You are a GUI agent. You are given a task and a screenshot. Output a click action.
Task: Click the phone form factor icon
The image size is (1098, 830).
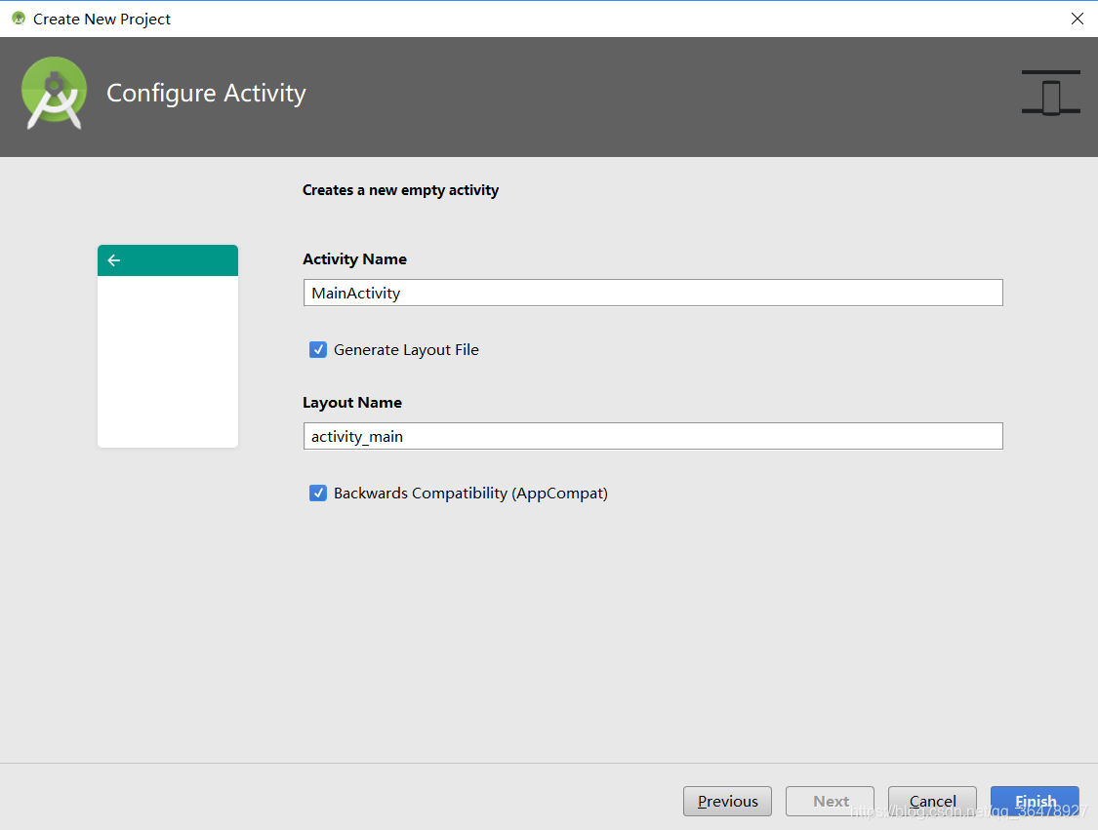(1050, 93)
